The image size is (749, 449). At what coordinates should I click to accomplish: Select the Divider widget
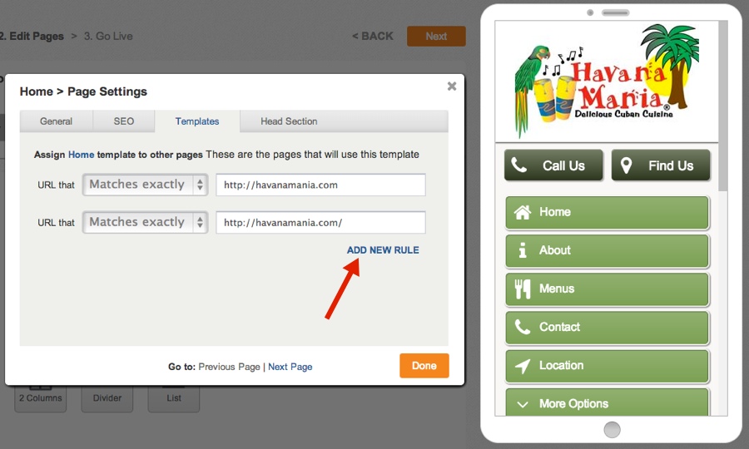pos(107,398)
